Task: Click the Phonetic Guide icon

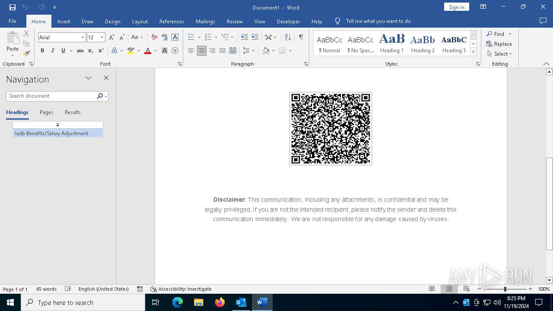Action: (x=165, y=37)
